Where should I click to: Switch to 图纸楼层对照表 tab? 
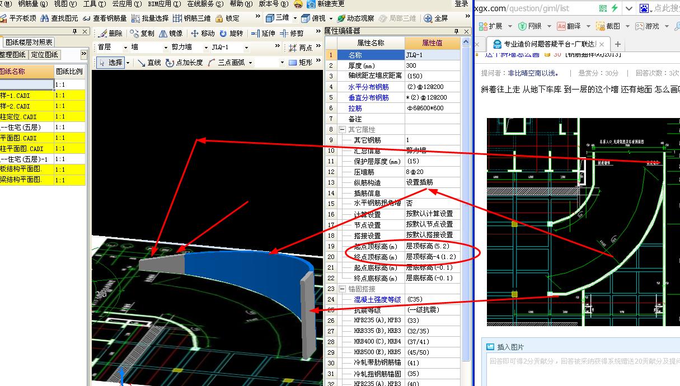(x=29, y=43)
